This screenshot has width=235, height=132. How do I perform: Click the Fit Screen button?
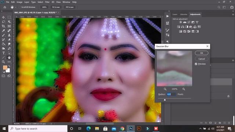click(56, 7)
